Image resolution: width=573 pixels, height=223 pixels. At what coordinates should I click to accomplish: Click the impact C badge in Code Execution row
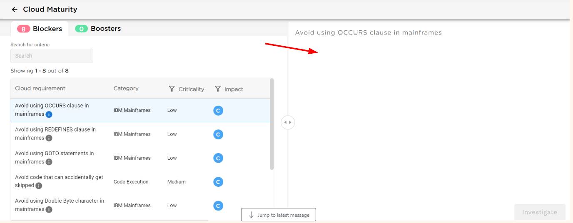218,182
